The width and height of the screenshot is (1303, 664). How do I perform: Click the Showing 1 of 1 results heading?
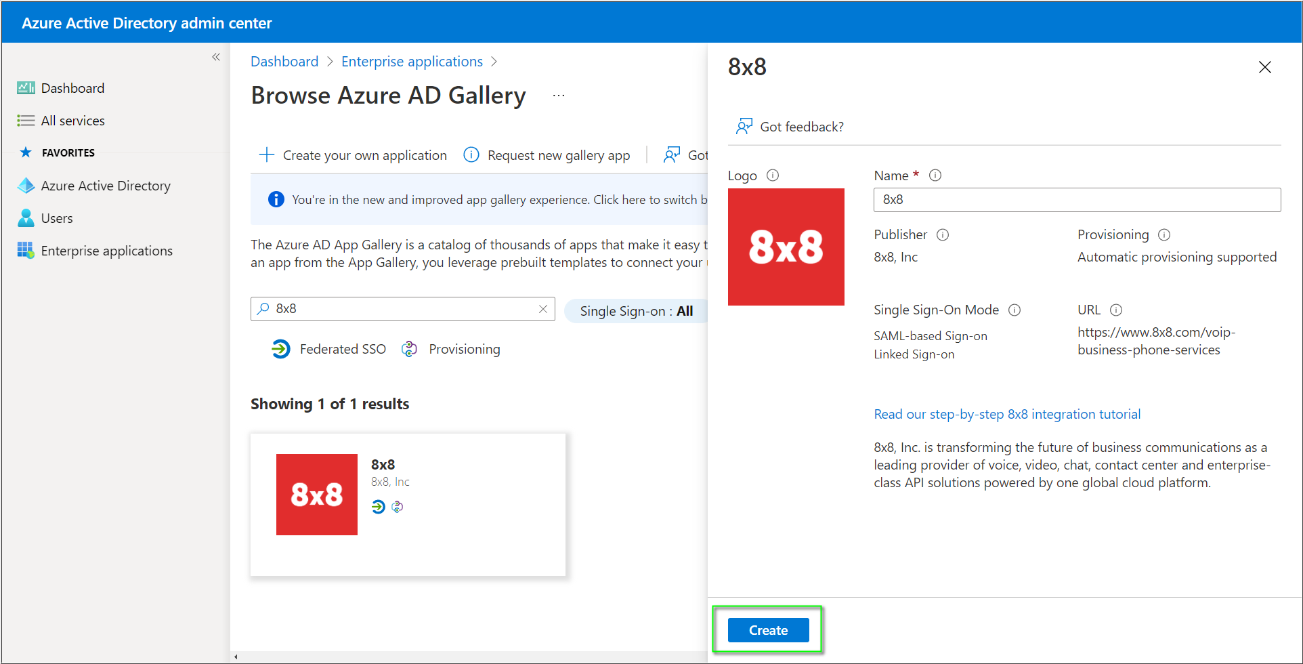[x=330, y=404]
